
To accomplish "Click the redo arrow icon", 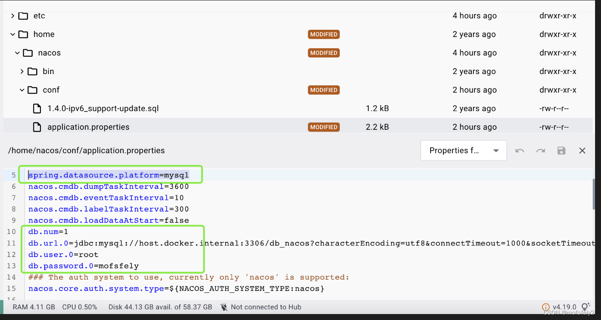I will point(540,151).
